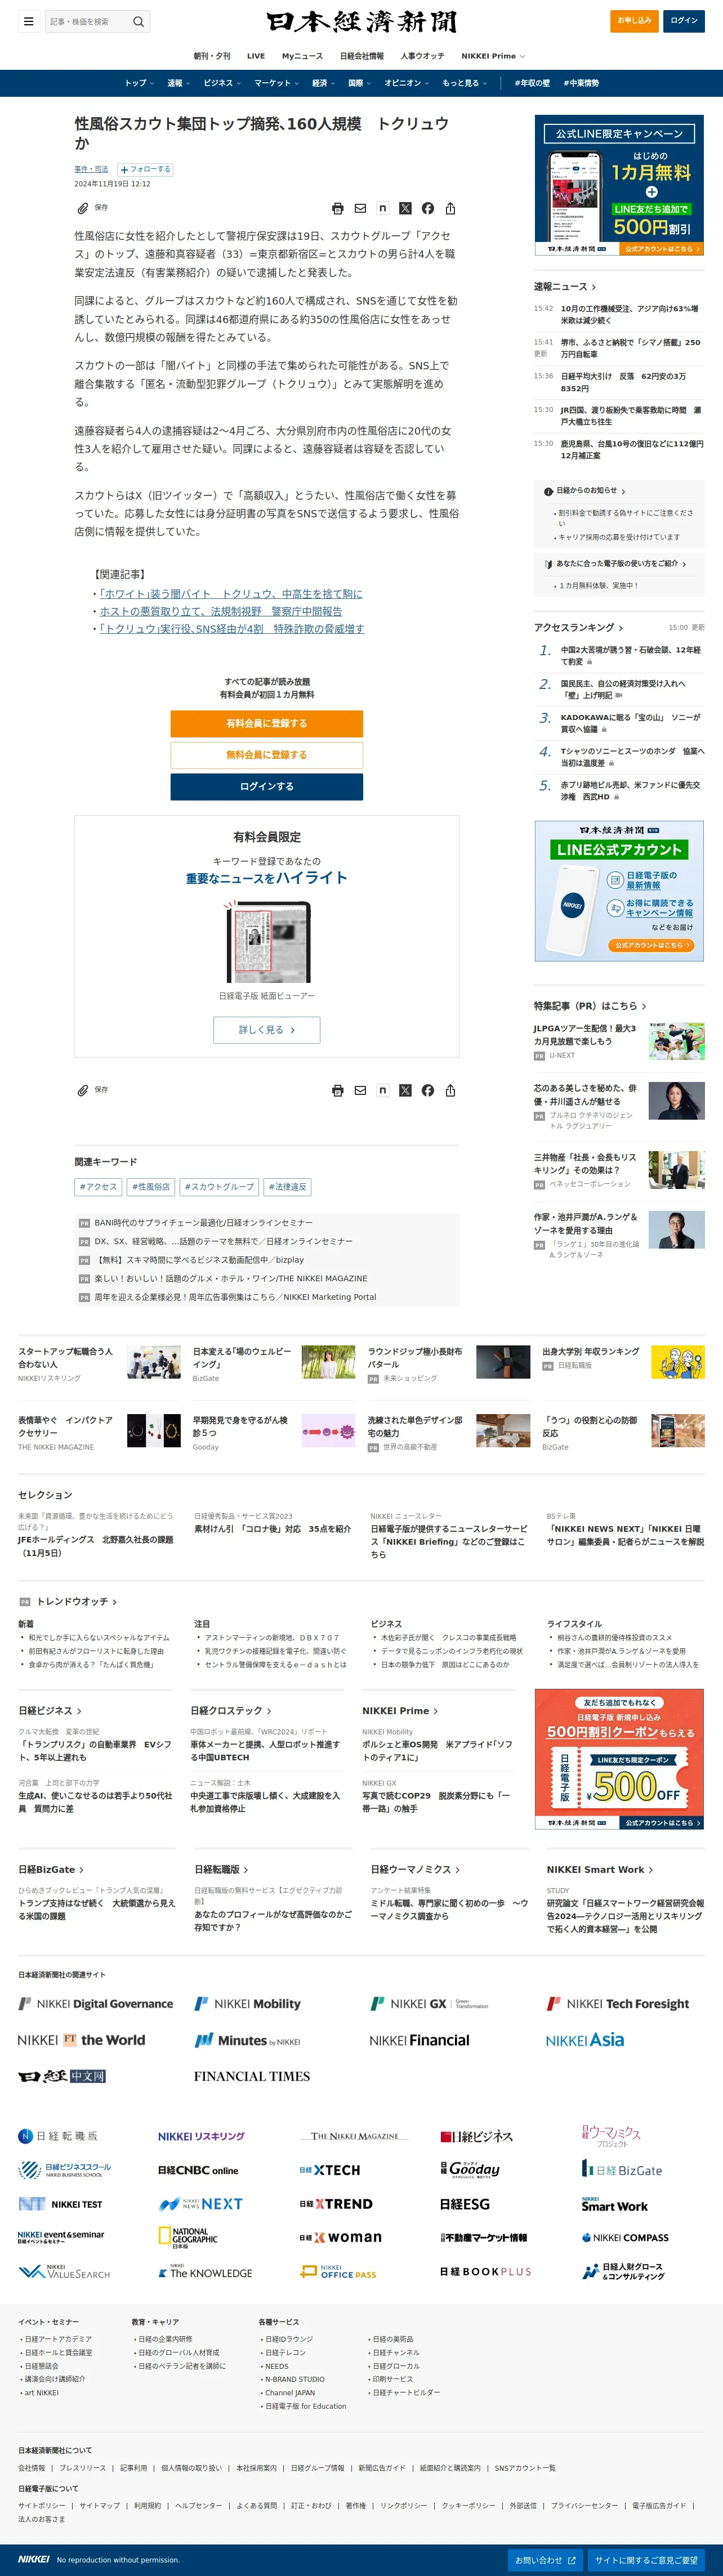Open the Myニュース menu item
This screenshot has height=2576, width=723.
302,56
